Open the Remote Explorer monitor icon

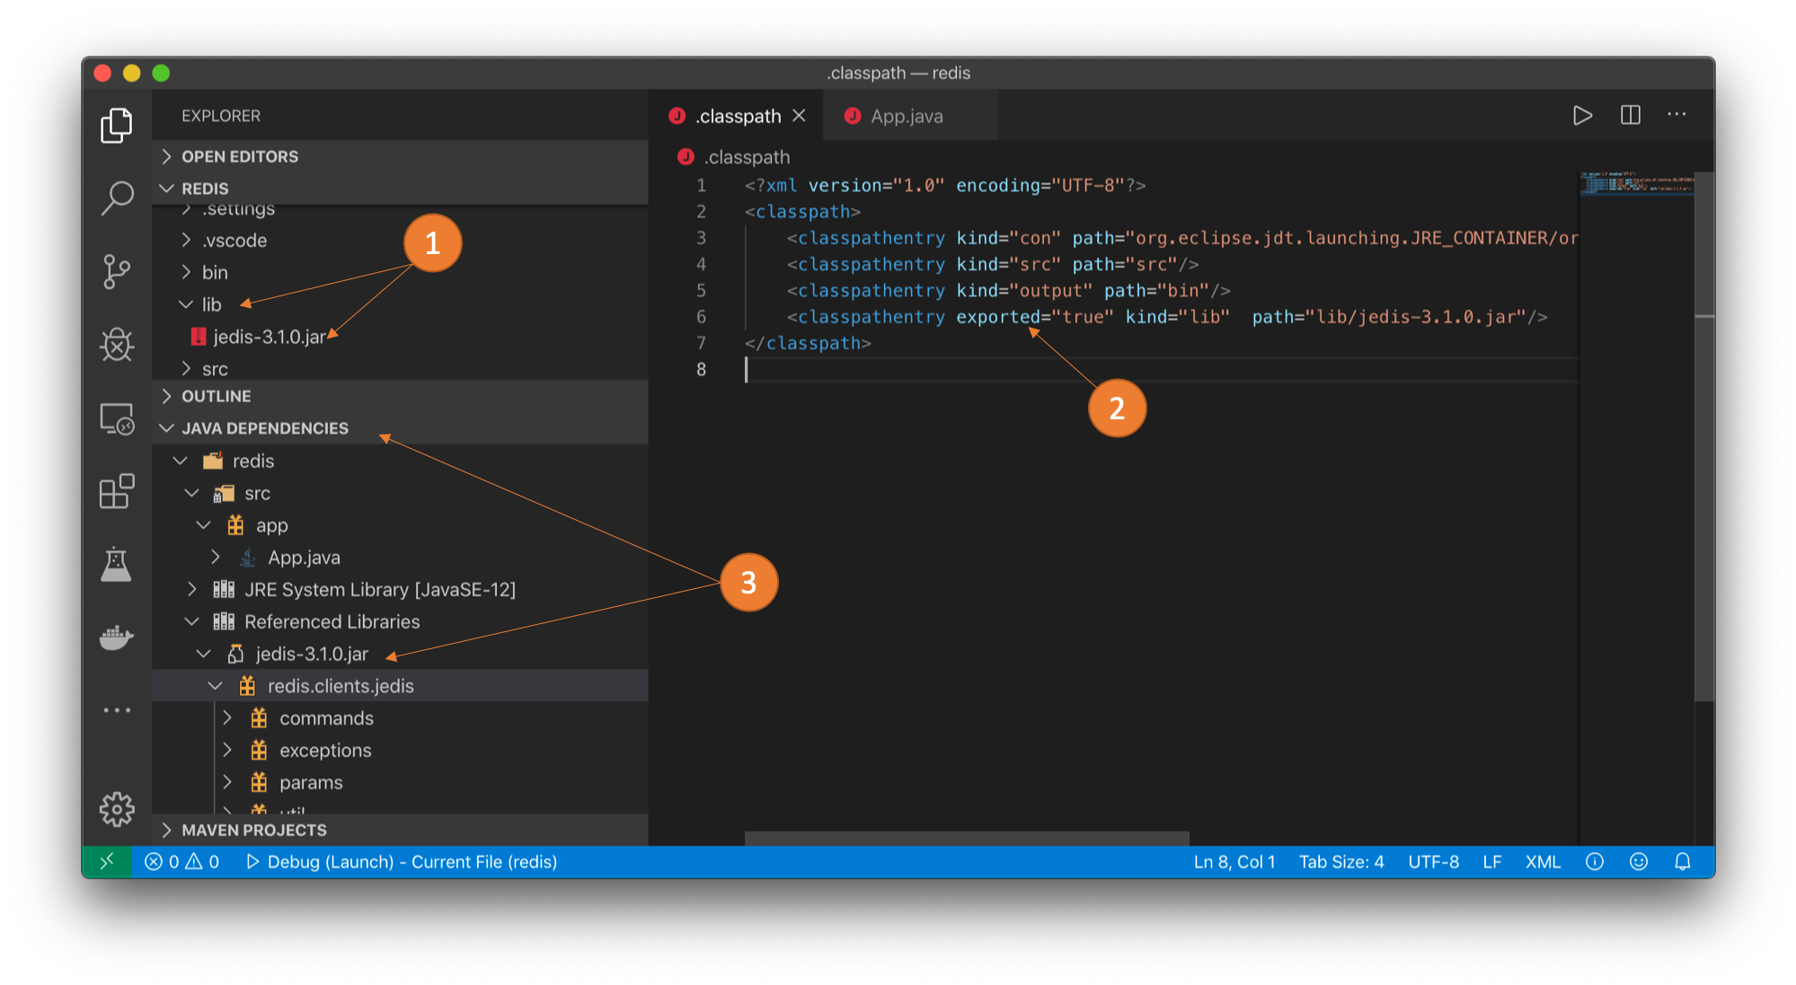[117, 418]
